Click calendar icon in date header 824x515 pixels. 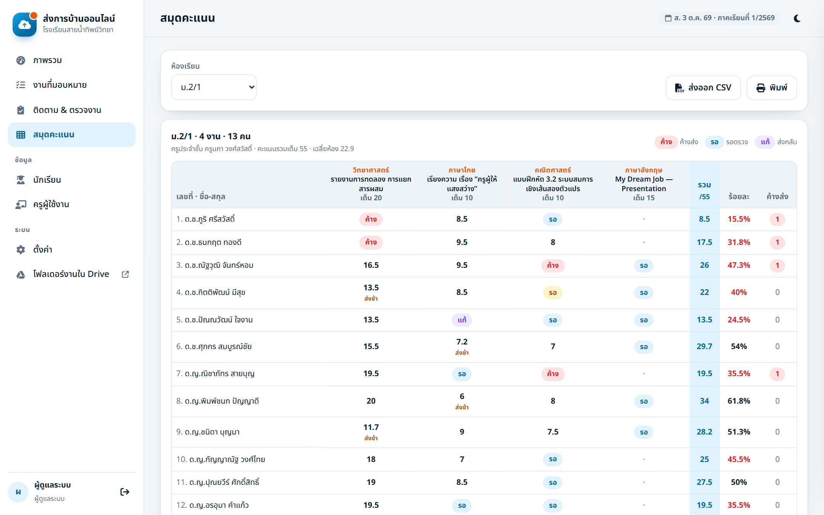point(668,18)
